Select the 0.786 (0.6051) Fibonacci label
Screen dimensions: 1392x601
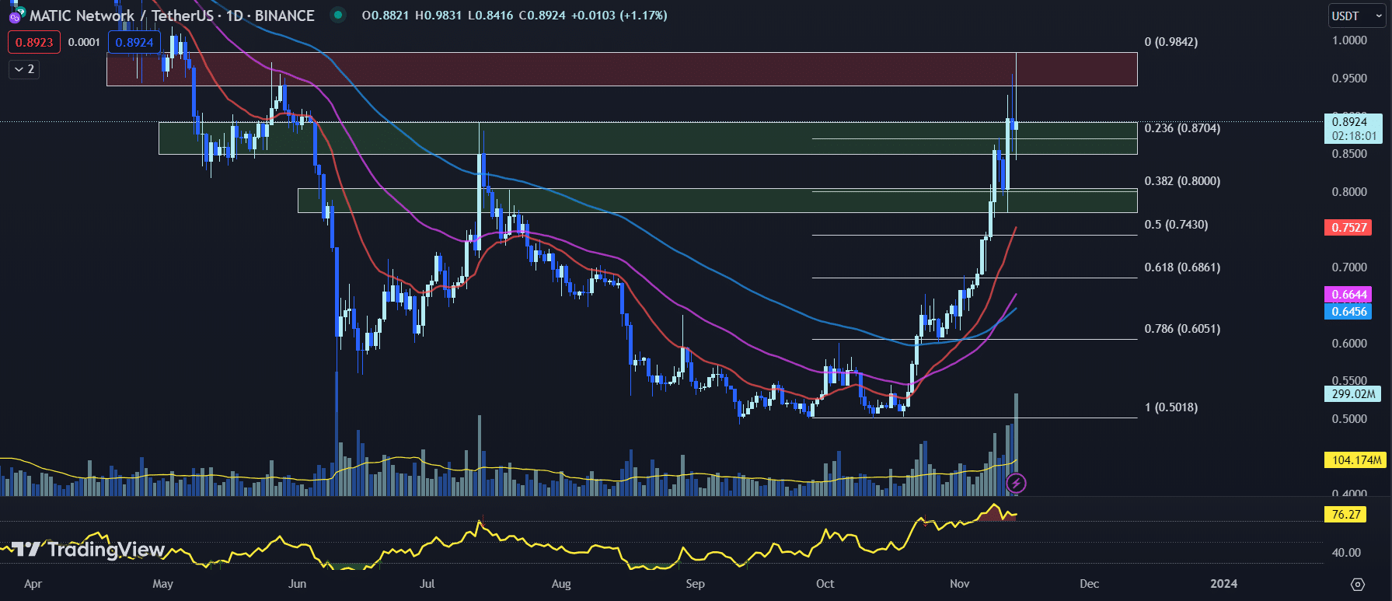tap(1182, 329)
